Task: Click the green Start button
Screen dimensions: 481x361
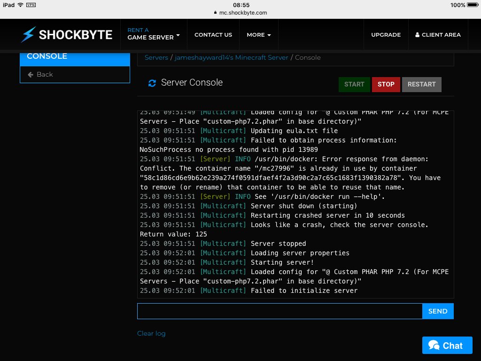Action: pos(354,85)
